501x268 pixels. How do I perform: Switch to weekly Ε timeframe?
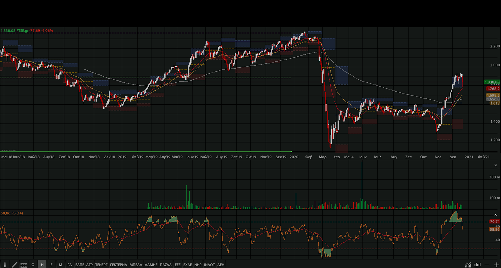pos(52,265)
